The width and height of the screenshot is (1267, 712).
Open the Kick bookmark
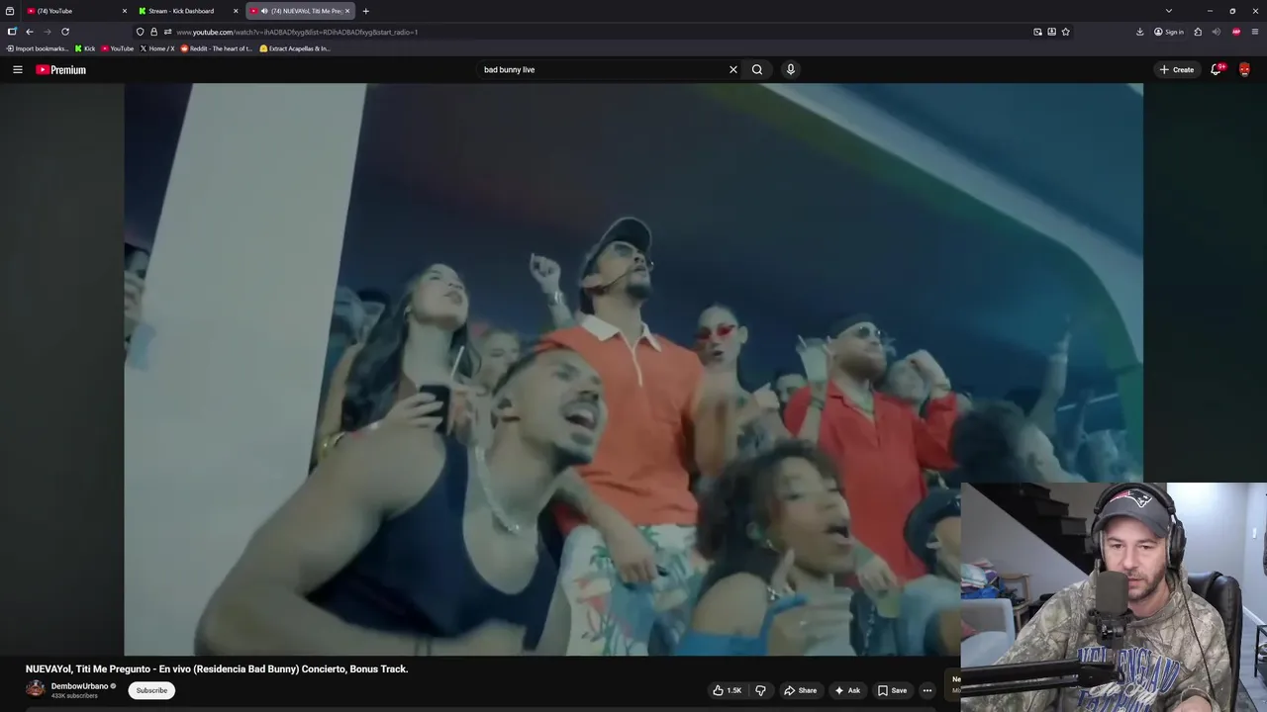click(85, 48)
